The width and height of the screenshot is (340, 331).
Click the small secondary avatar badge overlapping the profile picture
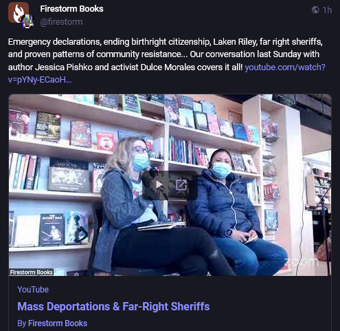[x=27, y=22]
